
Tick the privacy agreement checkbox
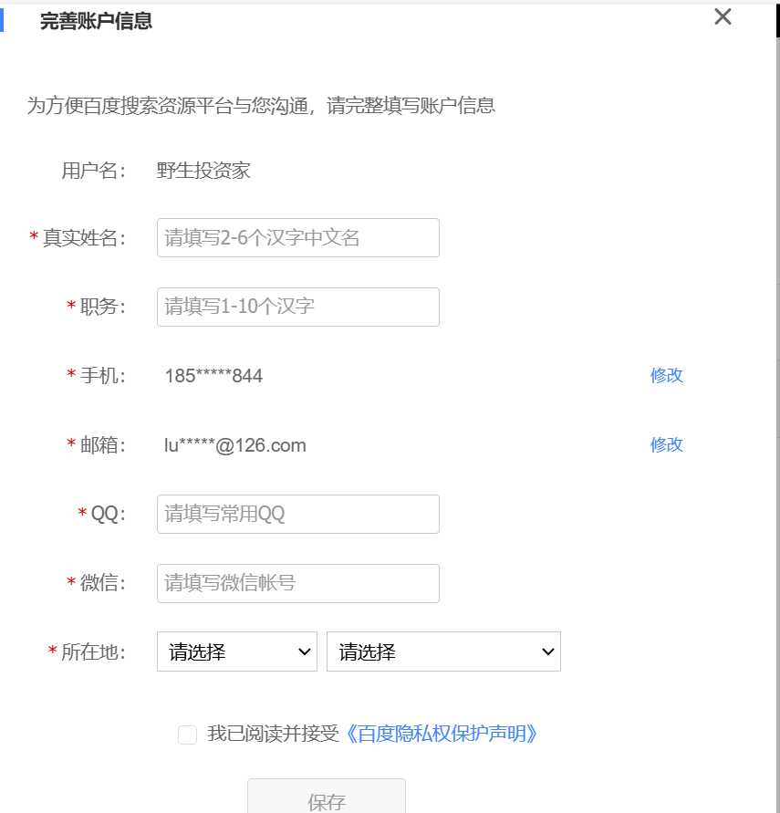pos(187,735)
